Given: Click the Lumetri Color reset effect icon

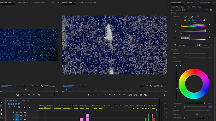Looking at the screenshot, I should coord(211,10).
